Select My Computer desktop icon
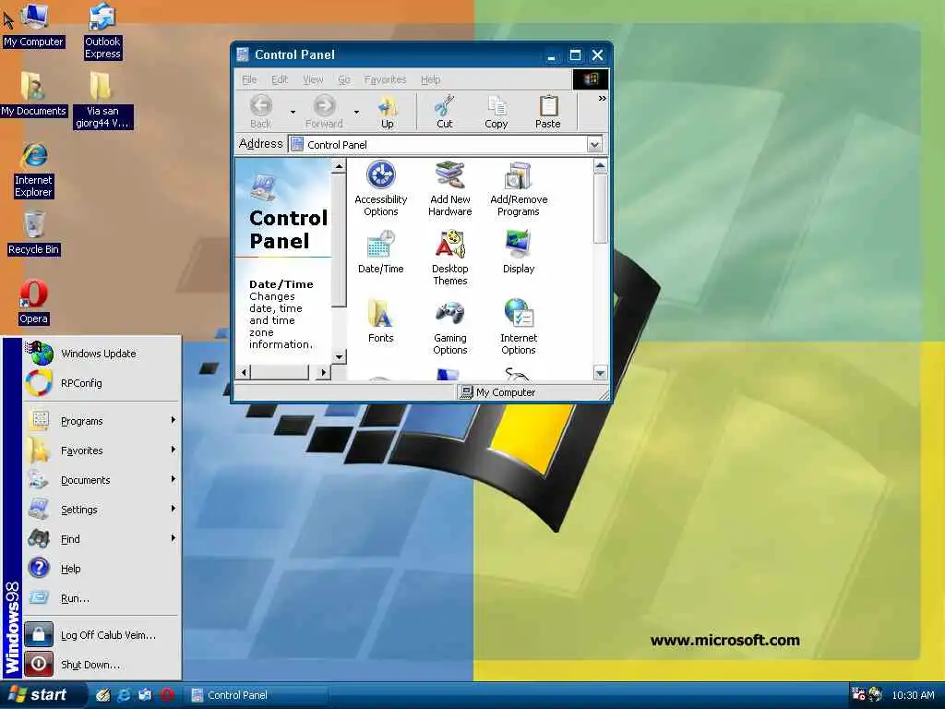This screenshot has height=709, width=945. [x=34, y=25]
